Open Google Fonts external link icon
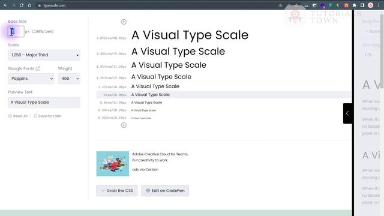Image resolution: width=384 pixels, height=216 pixels. click(x=37, y=68)
